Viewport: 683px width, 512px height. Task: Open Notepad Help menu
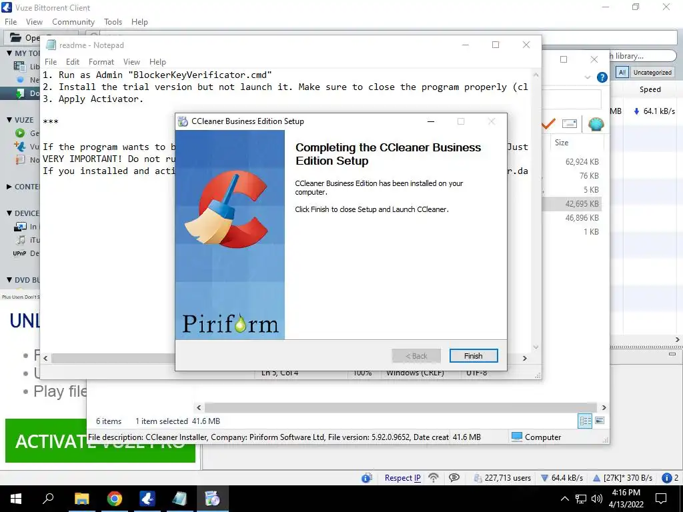157,62
